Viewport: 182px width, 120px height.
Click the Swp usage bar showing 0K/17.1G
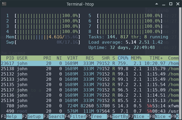point(43,42)
